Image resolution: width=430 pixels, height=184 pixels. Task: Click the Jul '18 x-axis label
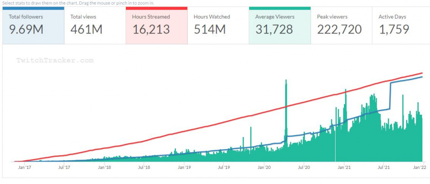tap(144, 167)
